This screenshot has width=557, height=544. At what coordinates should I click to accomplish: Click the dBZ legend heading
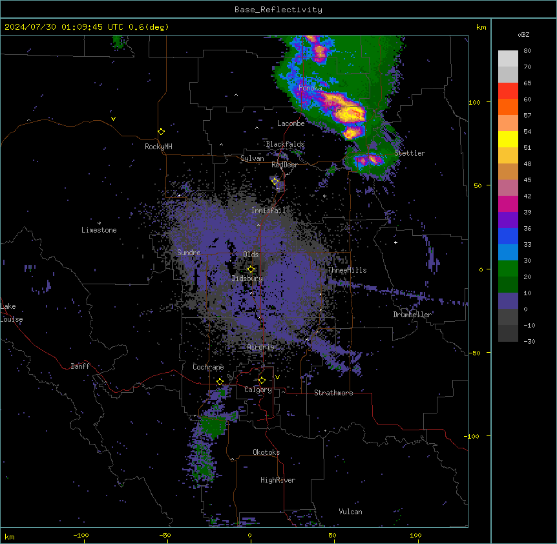click(523, 34)
